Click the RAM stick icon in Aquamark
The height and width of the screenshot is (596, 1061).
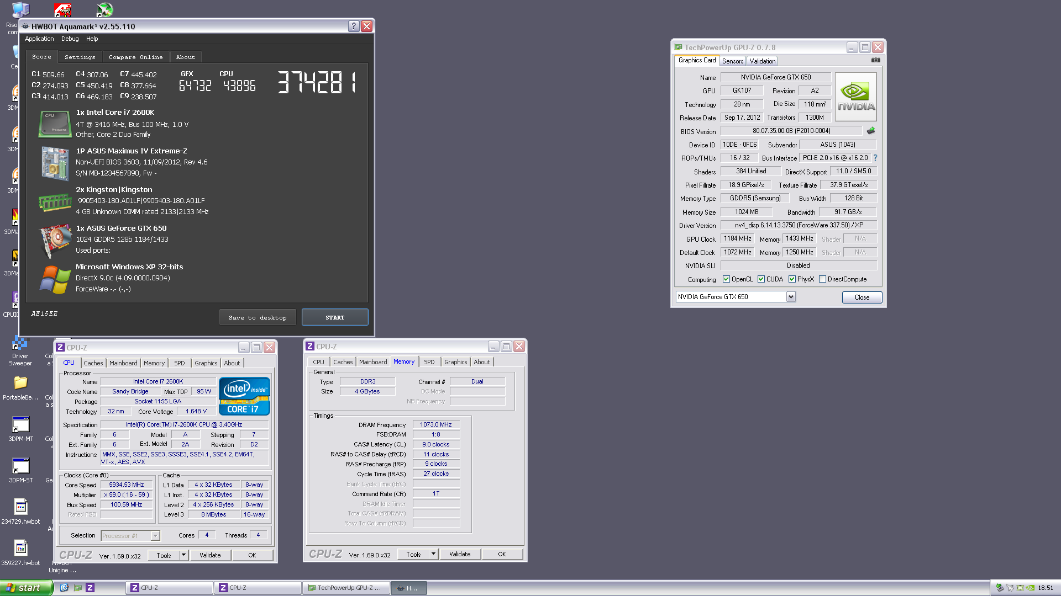click(55, 202)
